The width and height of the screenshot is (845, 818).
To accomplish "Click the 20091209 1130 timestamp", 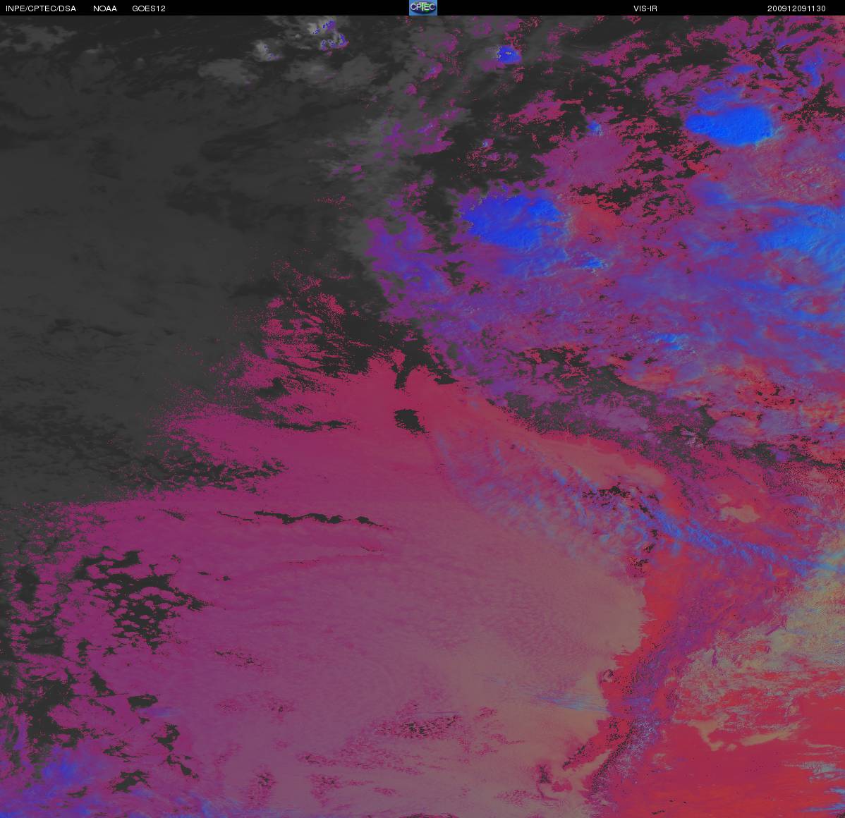I will pyautogui.click(x=796, y=8).
